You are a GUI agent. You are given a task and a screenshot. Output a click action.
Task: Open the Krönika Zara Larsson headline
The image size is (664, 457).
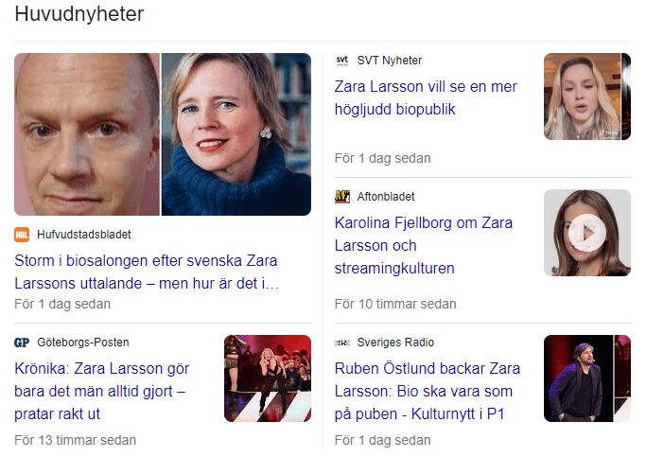[x=101, y=391]
